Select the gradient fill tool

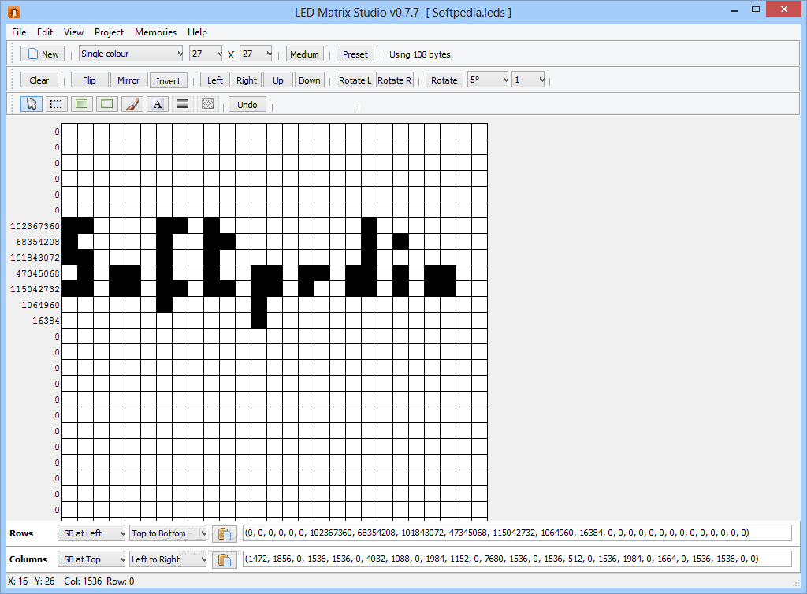tap(182, 105)
